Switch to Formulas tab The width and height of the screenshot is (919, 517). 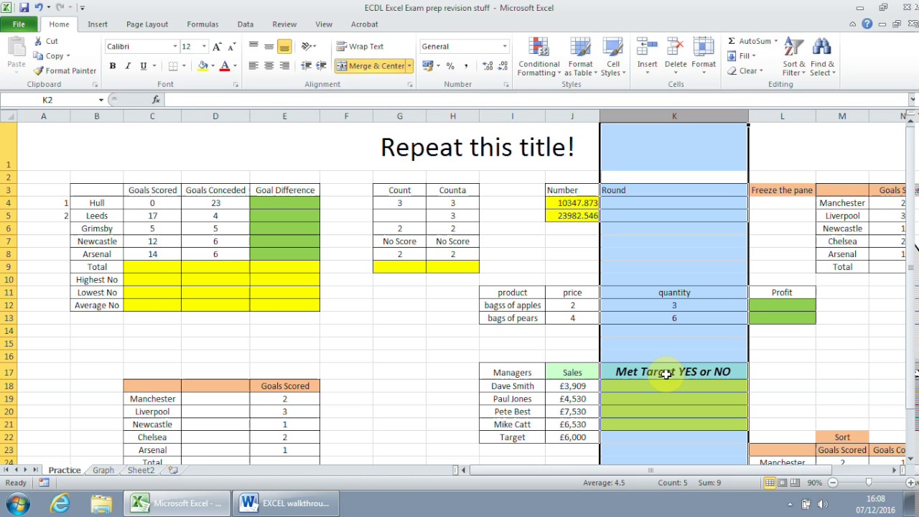(202, 24)
